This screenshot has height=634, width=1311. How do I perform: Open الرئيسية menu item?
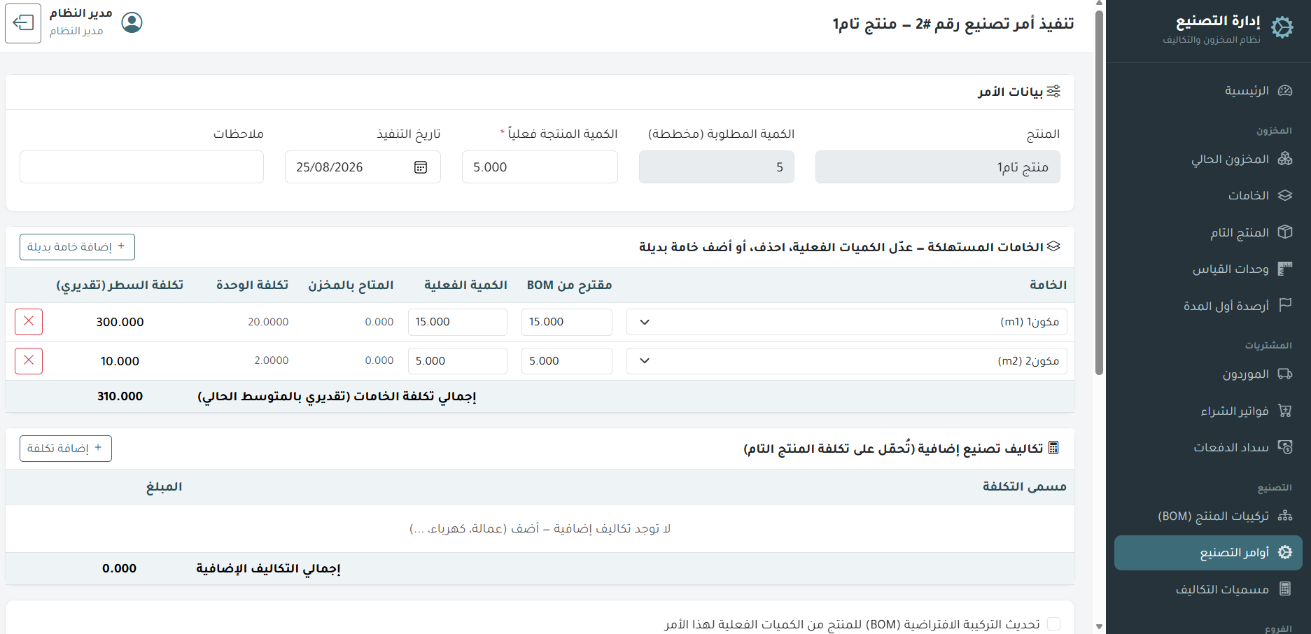tap(1208, 91)
